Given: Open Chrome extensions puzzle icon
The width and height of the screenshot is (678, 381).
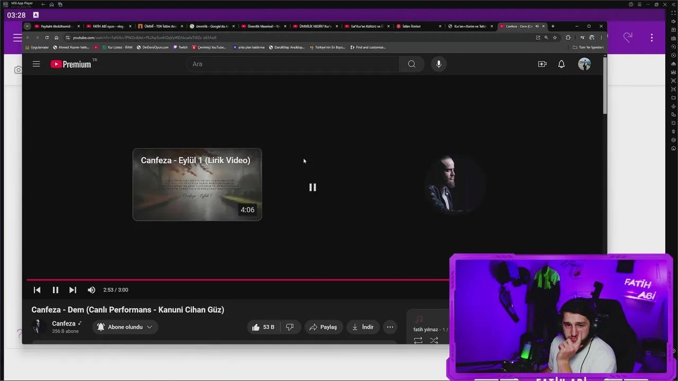Looking at the screenshot, I should tap(568, 38).
